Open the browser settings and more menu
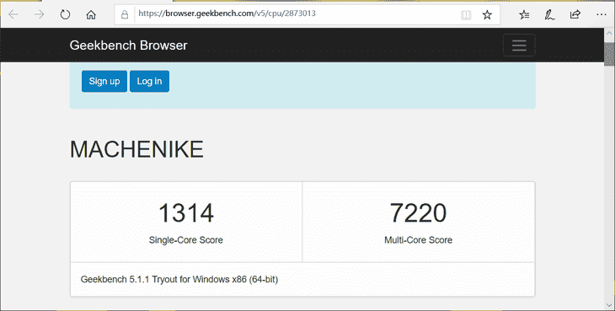 pos(602,15)
